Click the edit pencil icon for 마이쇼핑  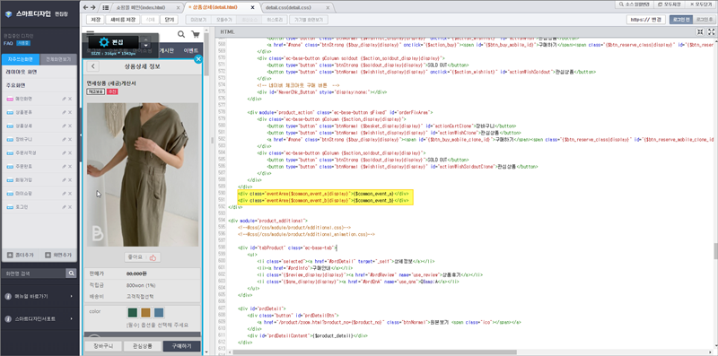[x=64, y=194]
